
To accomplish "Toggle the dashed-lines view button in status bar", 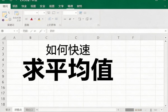I will click(x=138, y=110).
